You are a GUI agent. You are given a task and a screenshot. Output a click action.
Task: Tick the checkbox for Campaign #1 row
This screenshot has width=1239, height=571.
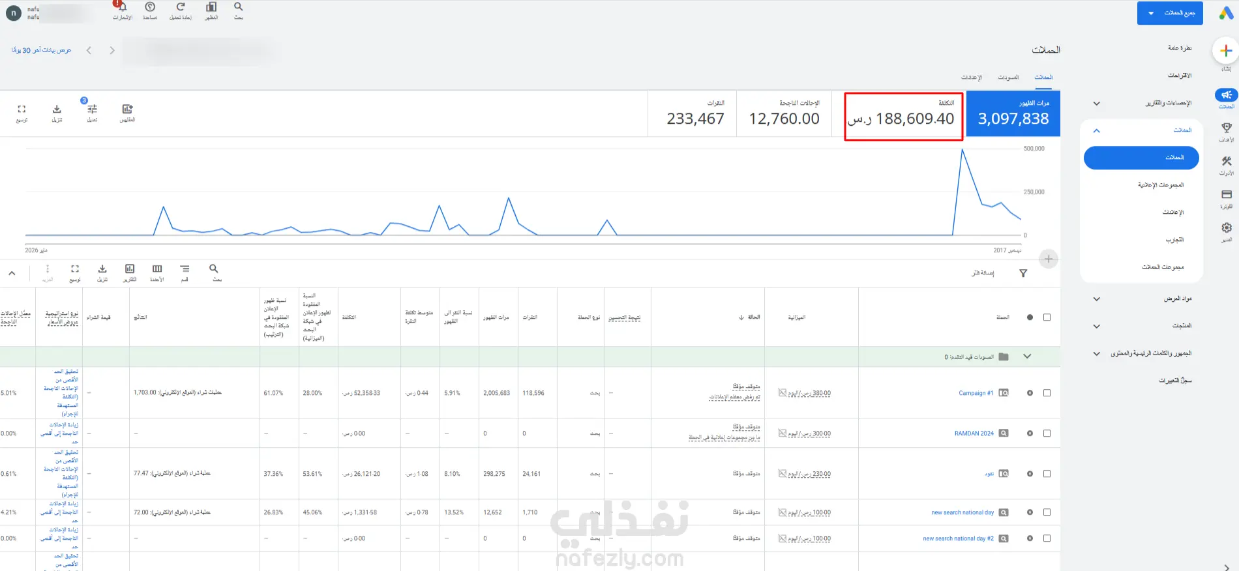click(x=1047, y=393)
